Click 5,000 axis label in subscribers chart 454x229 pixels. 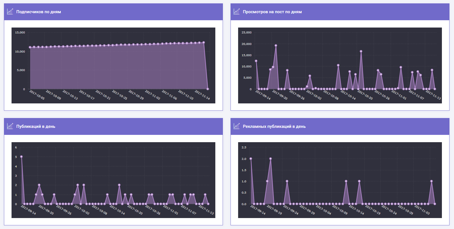[21, 70]
